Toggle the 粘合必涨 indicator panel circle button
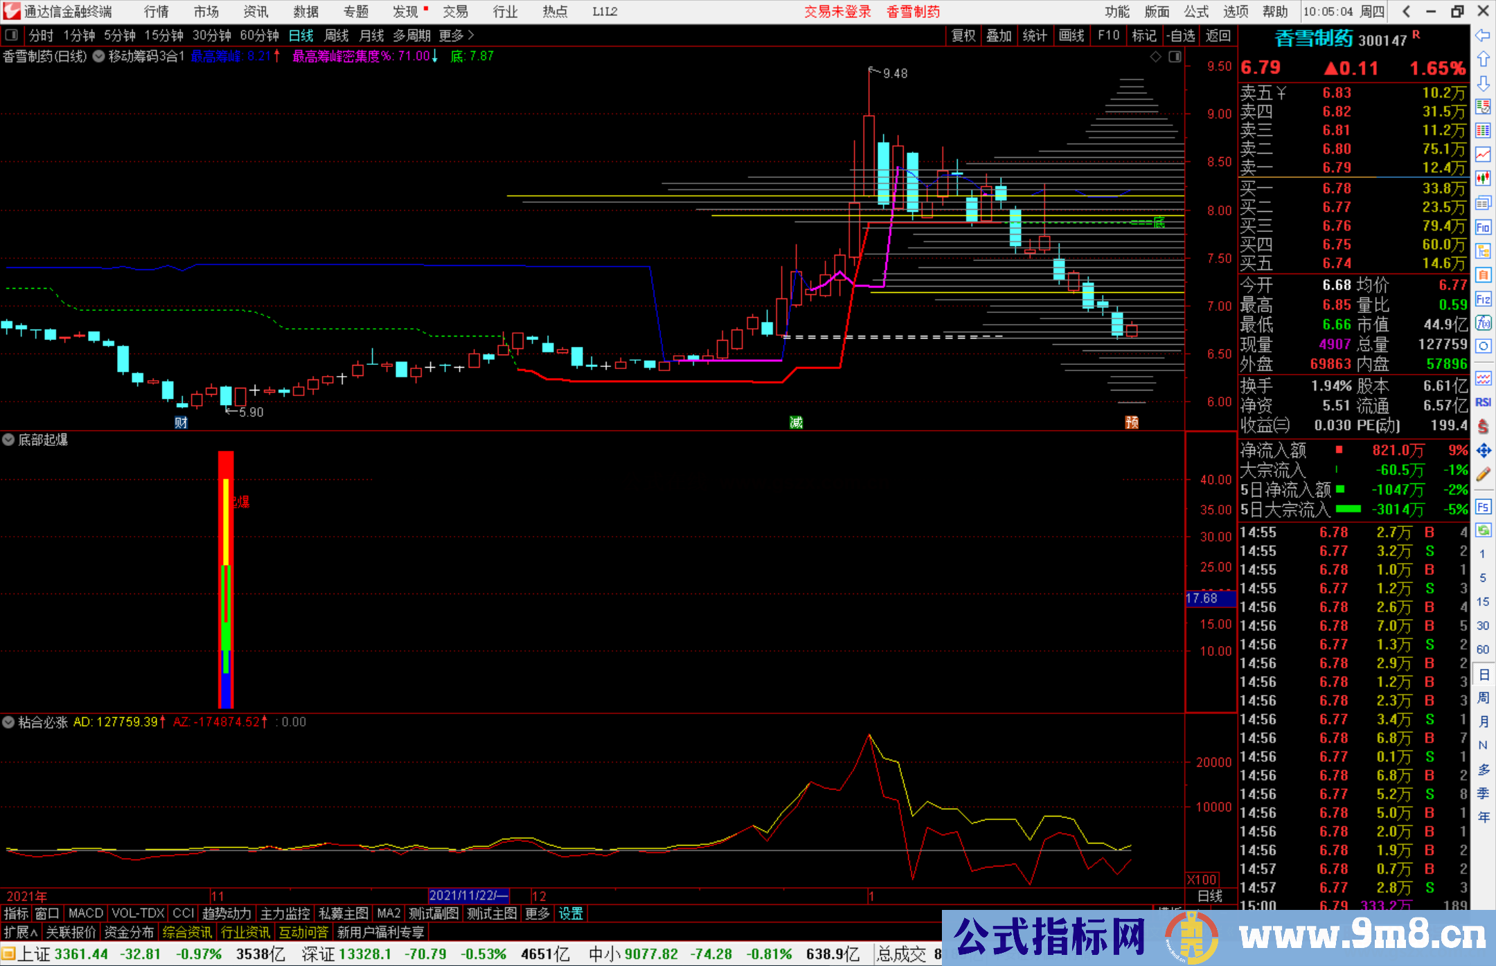 (x=8, y=722)
